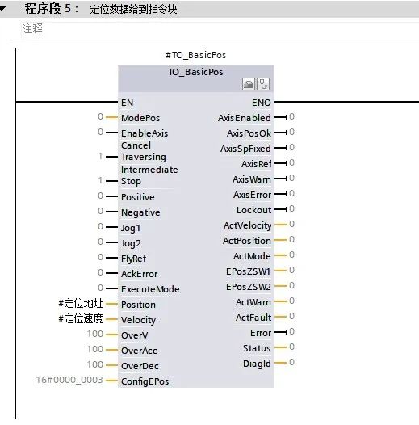Click the Velocity pin label
Image resolution: width=419 pixels, height=425 pixels.
[138, 320]
